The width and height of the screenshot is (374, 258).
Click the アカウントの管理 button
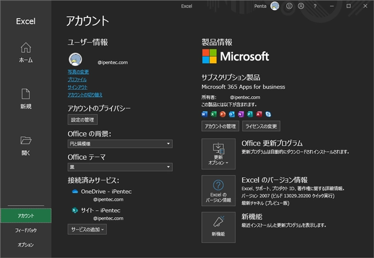click(220, 127)
